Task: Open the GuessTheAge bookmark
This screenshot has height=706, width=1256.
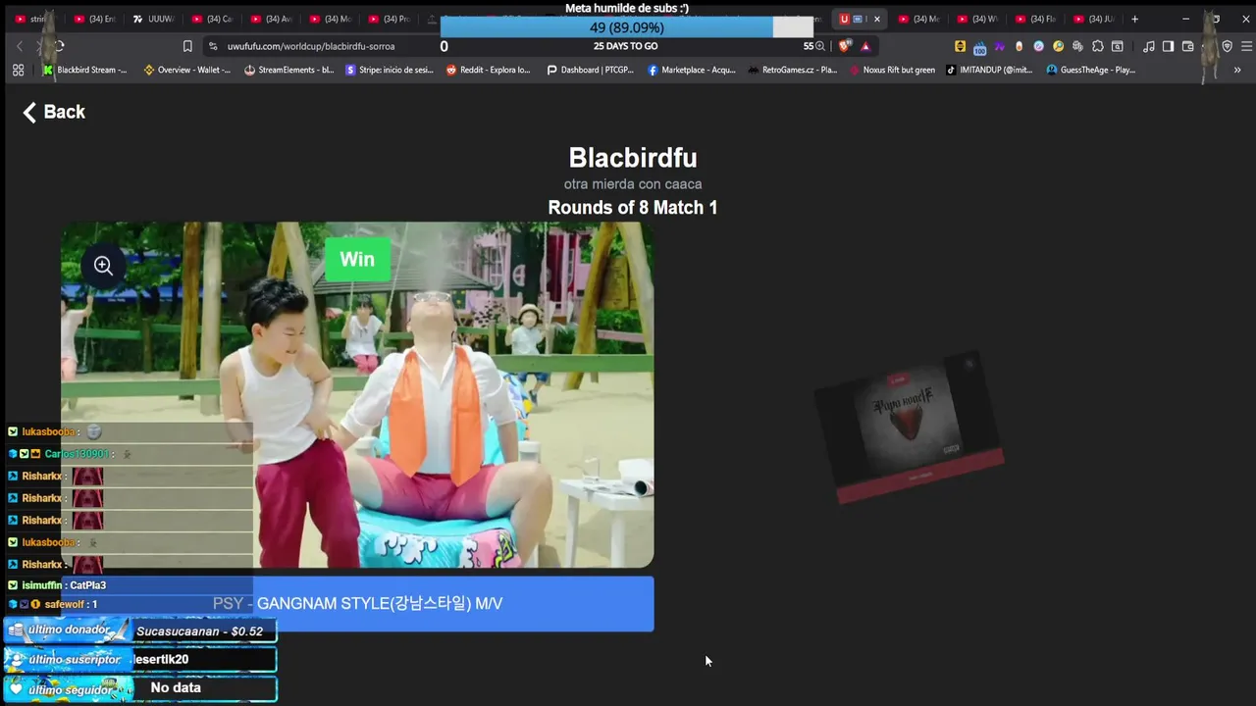Action: pos(1090,70)
